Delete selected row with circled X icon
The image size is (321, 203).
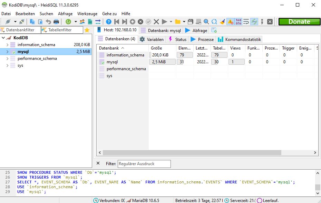click(x=140, y=22)
